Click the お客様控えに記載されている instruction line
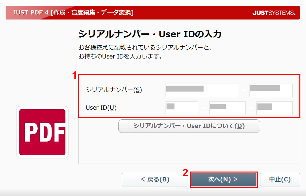The image size is (306, 196). coord(145,48)
